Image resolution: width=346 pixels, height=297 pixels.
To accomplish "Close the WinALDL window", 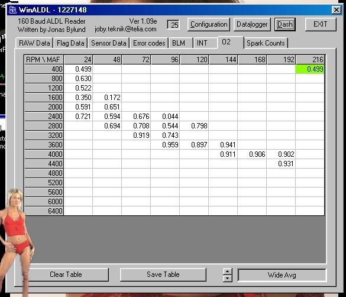I will [337, 10].
